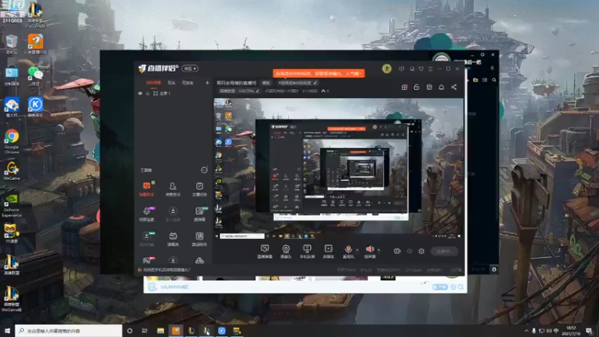Open the gift box icon with red dot
This screenshot has width=599, height=337.
404,87
